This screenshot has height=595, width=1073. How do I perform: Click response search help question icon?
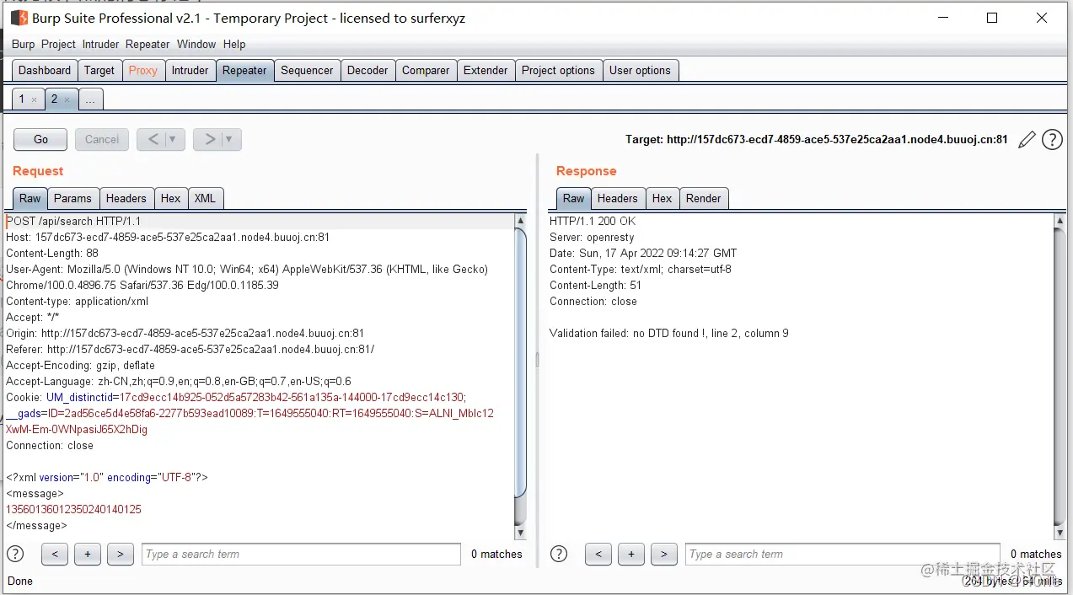[559, 554]
